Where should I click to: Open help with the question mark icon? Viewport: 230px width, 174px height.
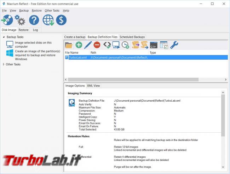click(34, 20)
